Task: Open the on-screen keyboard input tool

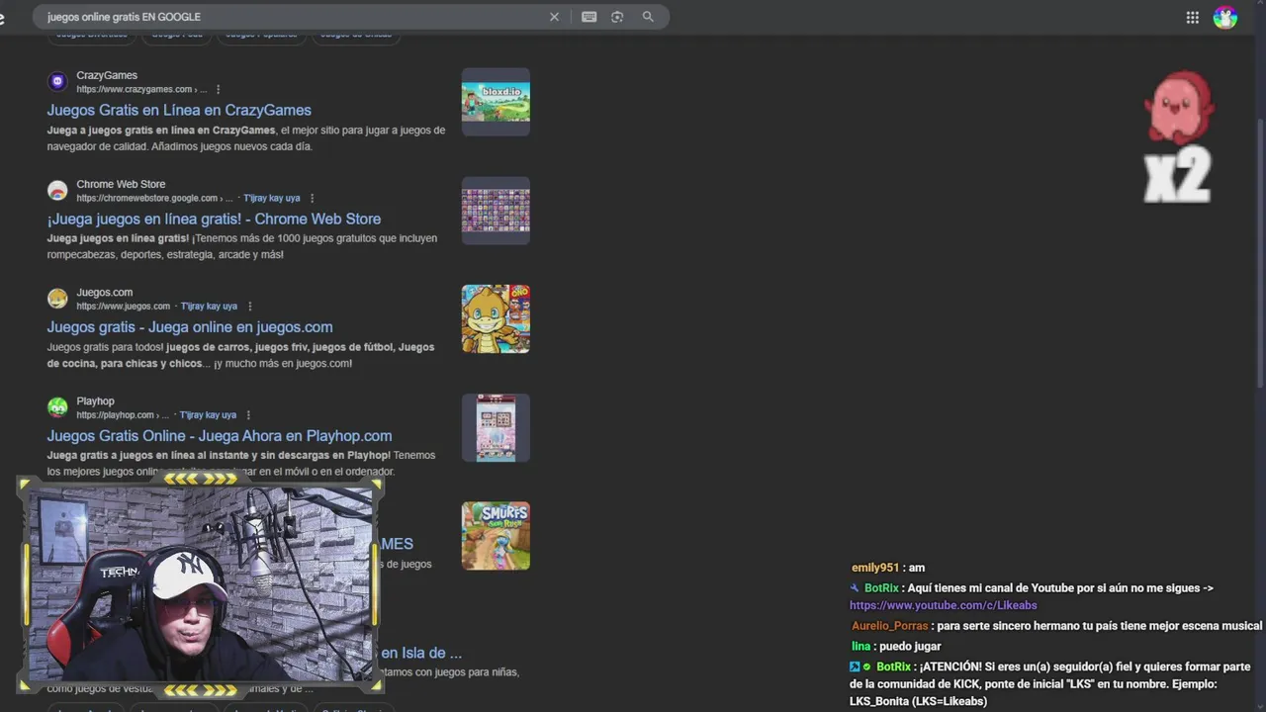Action: click(589, 17)
